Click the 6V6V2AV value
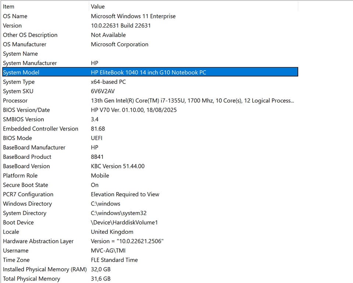353x283 pixels. [x=103, y=91]
